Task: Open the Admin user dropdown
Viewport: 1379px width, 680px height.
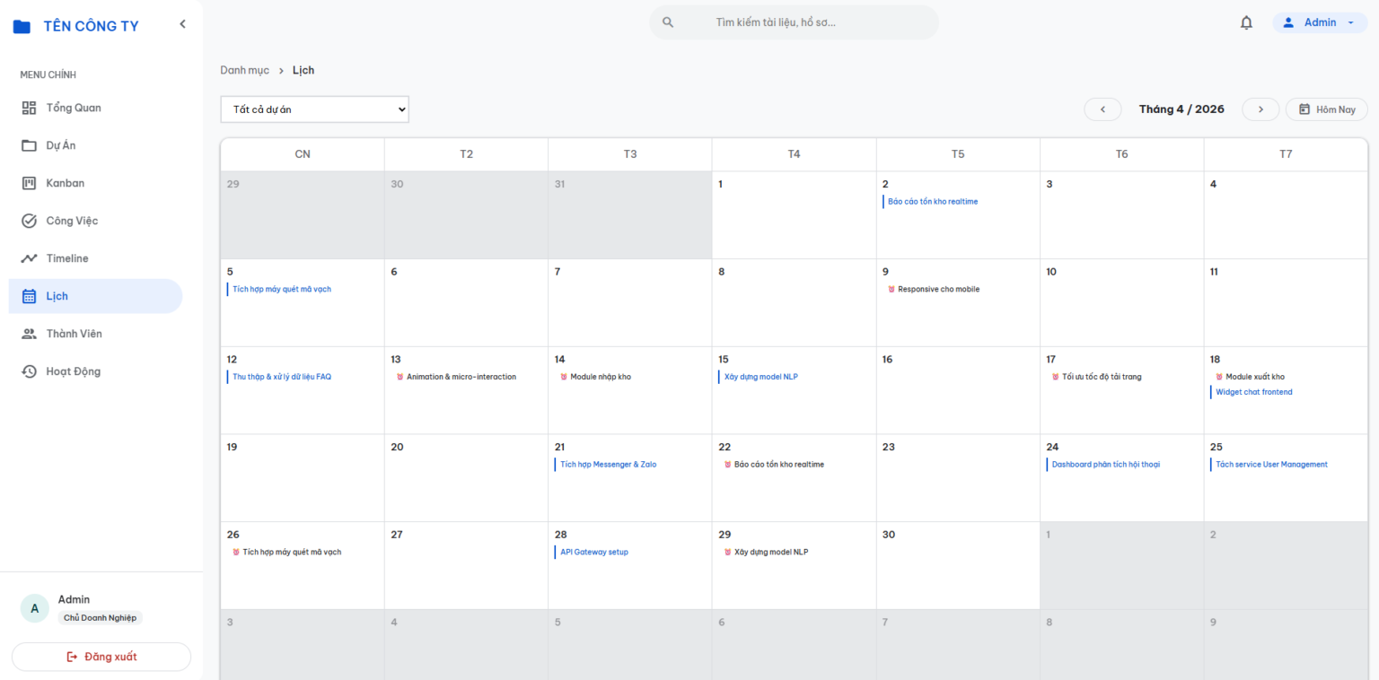Action: click(1320, 22)
